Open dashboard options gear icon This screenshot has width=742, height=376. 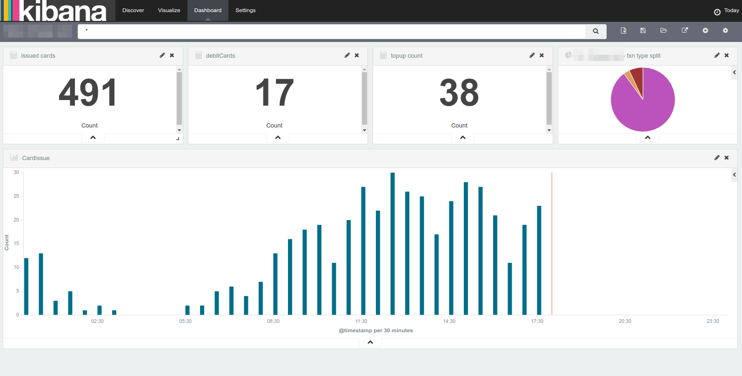coord(725,31)
